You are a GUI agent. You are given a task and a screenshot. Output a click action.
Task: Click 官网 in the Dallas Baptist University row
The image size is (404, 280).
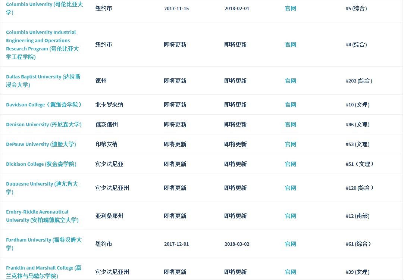pos(290,81)
